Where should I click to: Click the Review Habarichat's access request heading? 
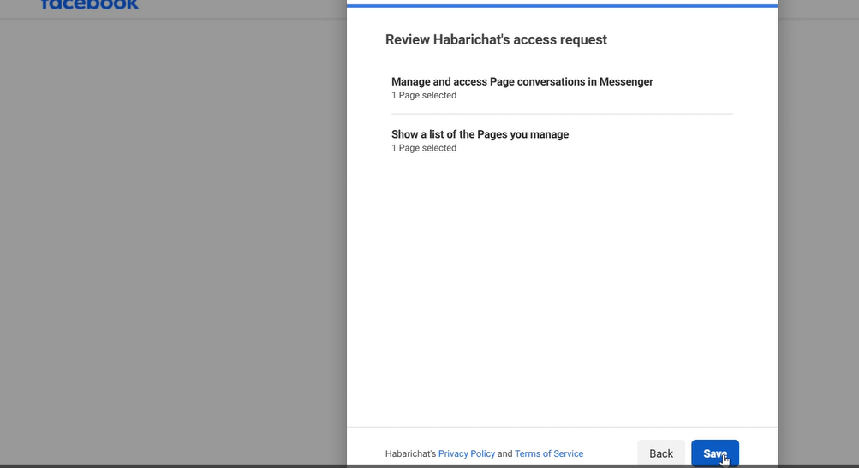click(x=496, y=39)
